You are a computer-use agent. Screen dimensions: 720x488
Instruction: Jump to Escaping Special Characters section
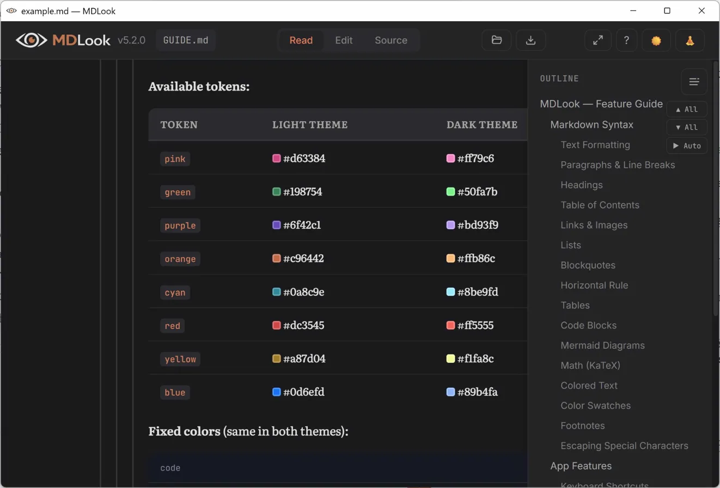coord(625,446)
